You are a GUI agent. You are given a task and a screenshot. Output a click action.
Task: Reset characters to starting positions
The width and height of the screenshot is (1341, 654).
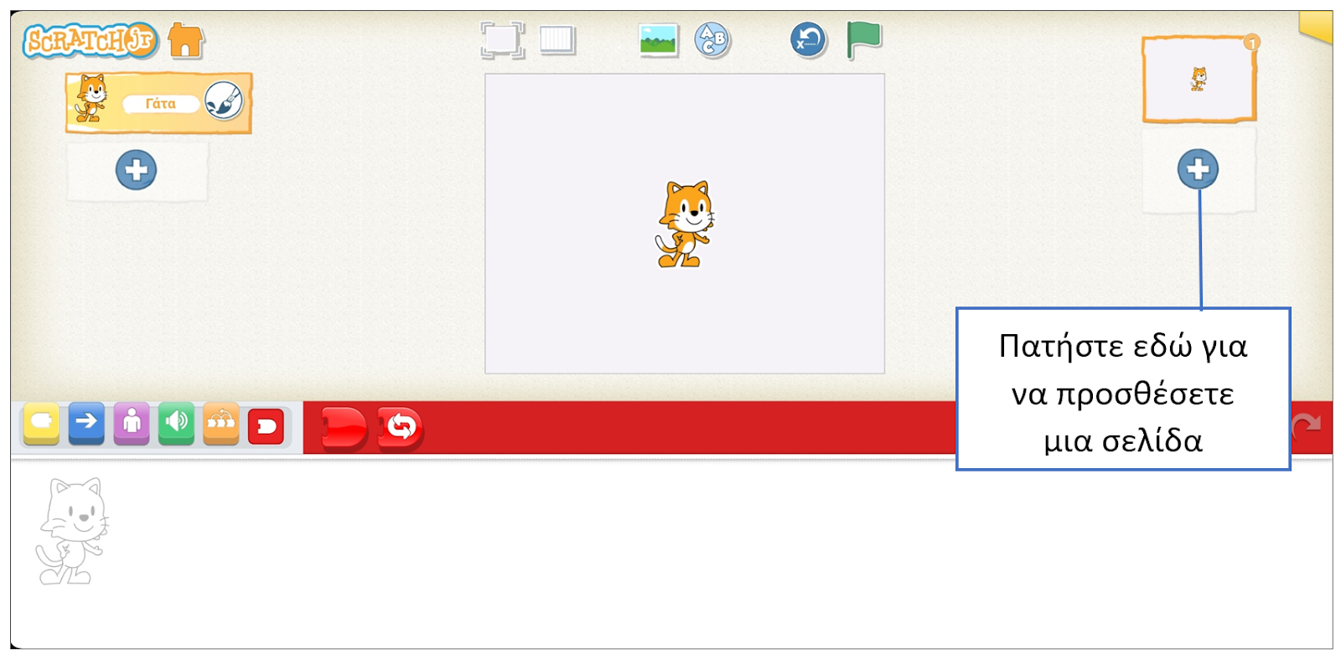(x=808, y=40)
